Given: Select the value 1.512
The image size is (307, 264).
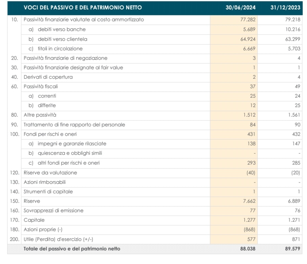Looking at the screenshot, I should pos(249,115).
